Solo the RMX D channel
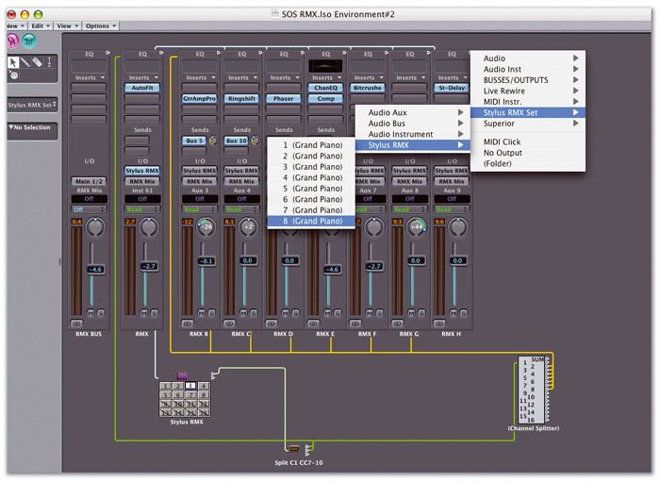This screenshot has height=482, width=660. pyautogui.click(x=295, y=313)
